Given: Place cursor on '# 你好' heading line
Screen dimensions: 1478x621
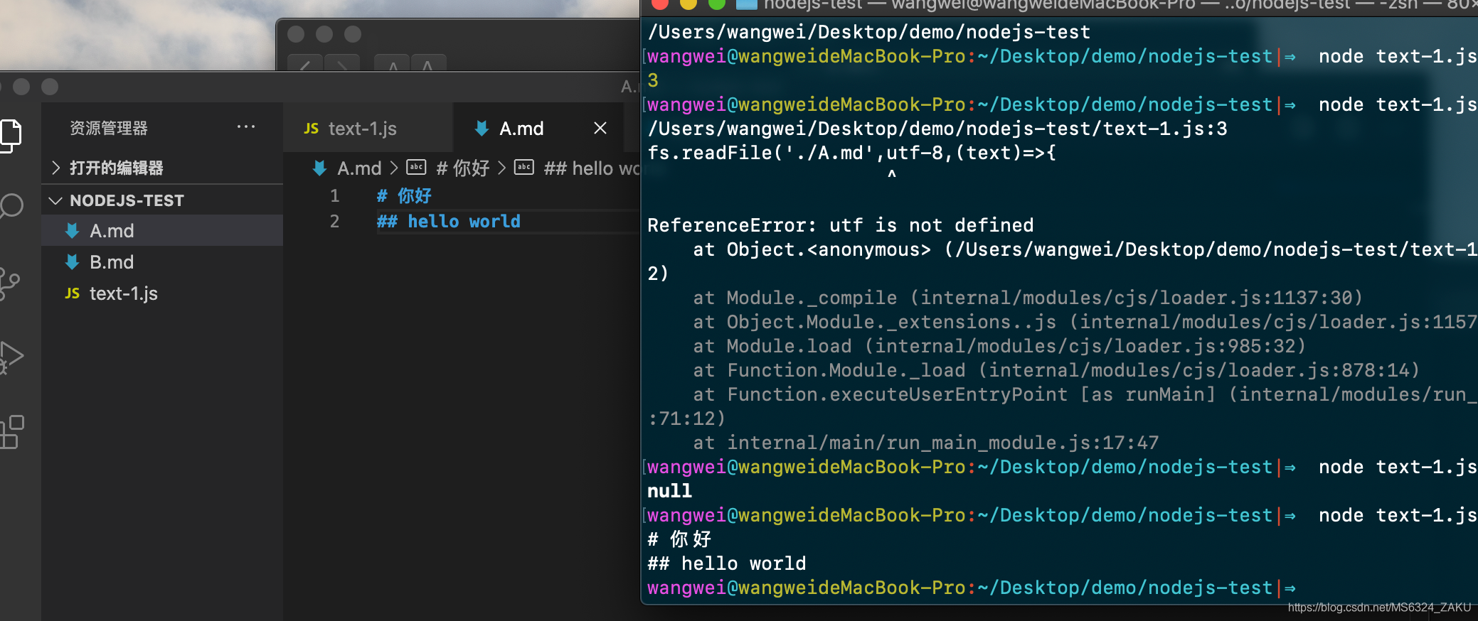Looking at the screenshot, I should [404, 196].
